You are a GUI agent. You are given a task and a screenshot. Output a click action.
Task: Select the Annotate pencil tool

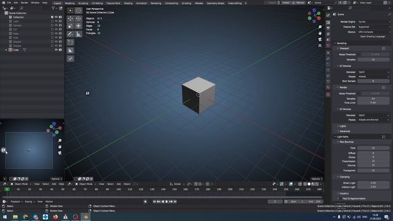(71, 34)
